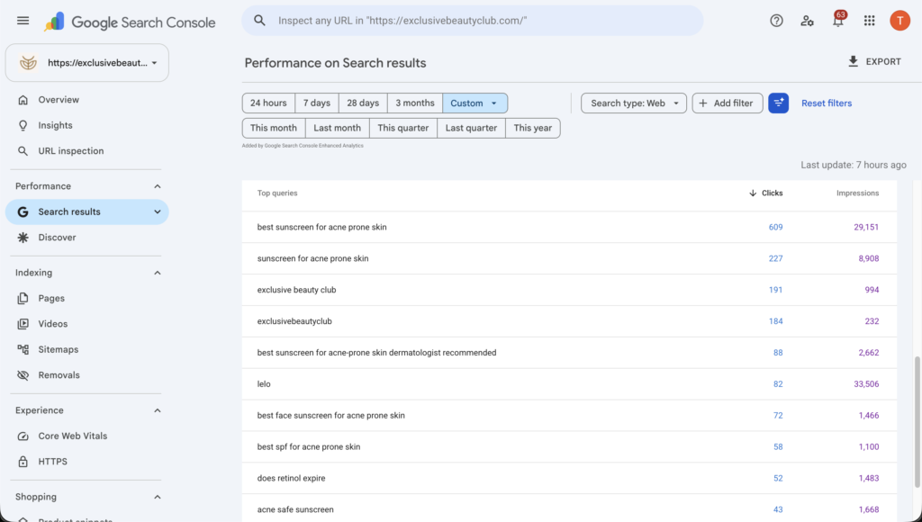
Task: Select the This month range
Action: click(x=274, y=128)
